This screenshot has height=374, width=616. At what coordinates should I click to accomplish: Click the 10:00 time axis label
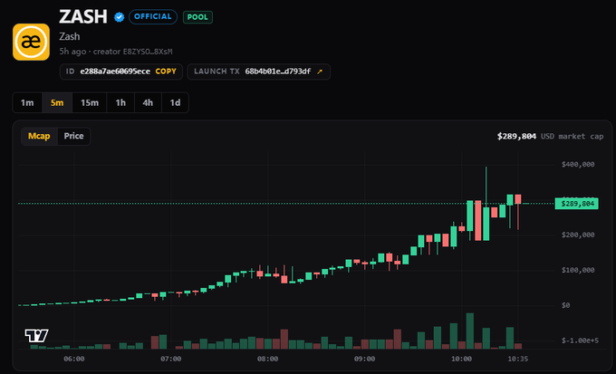[x=461, y=359]
